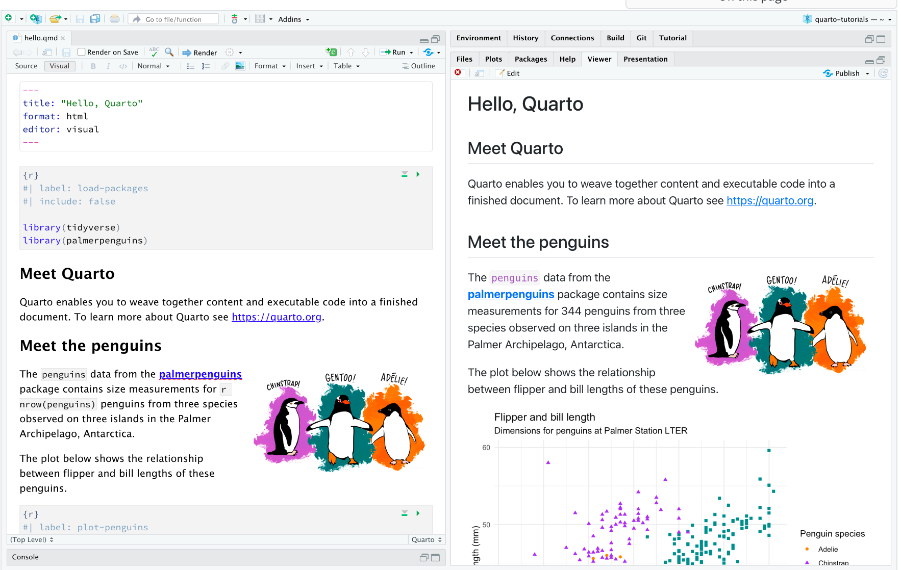
Task: Open Find/Replace magnifier in editor toolbar
Action: tap(169, 52)
